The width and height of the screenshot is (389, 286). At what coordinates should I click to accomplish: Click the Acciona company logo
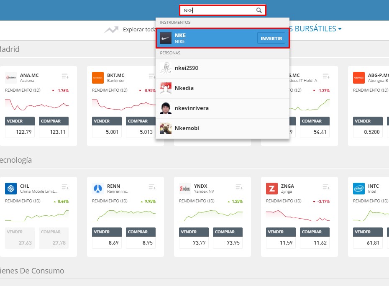click(x=11, y=78)
